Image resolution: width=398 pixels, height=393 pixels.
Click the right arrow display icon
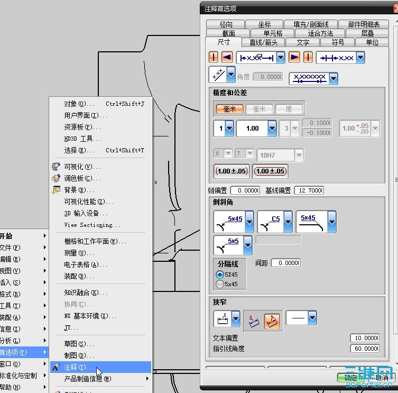(294, 57)
